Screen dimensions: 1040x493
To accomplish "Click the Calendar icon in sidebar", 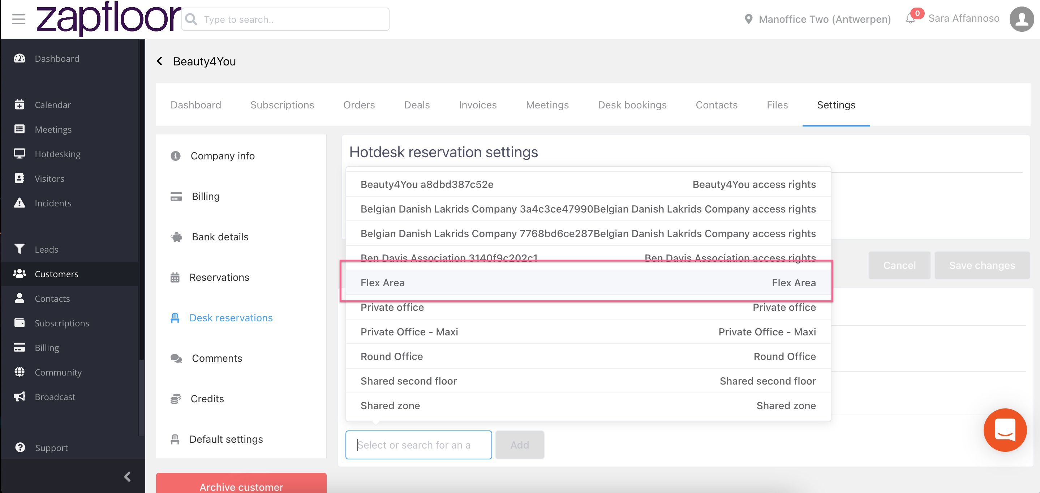I will (20, 104).
